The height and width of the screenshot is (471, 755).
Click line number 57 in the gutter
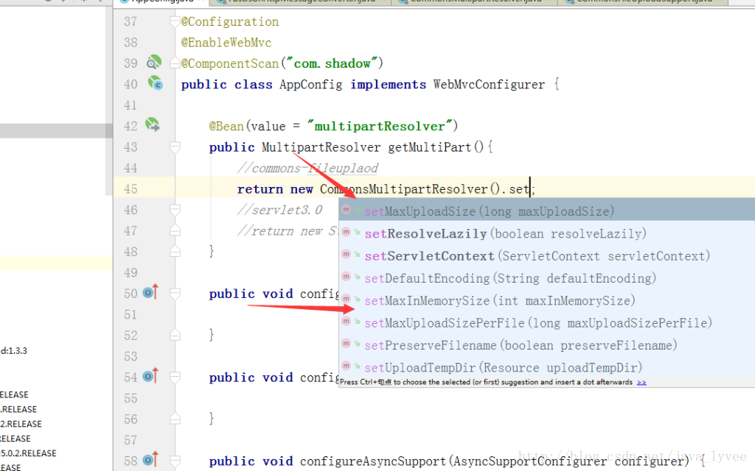coord(131,440)
